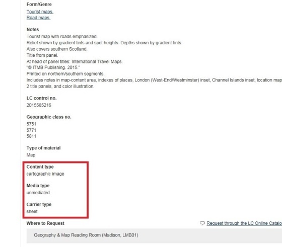Click geographic class number 5751
The height and width of the screenshot is (247, 282).
point(31,124)
